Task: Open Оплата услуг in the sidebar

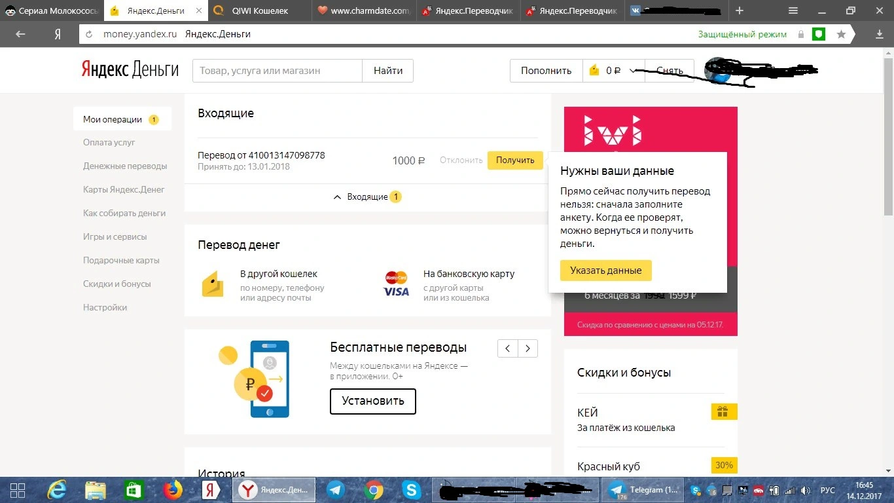Action: 109,142
